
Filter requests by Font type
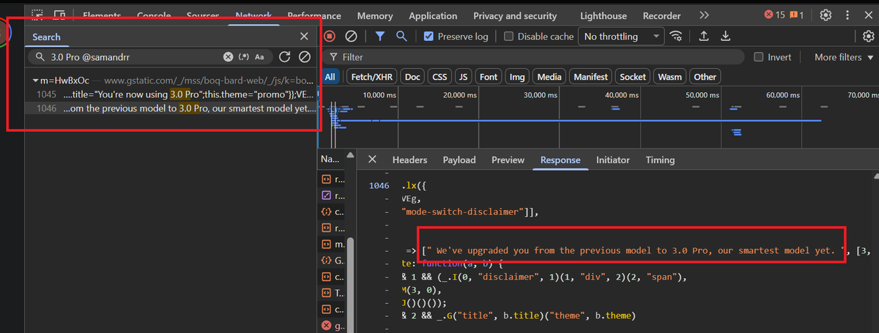point(489,77)
